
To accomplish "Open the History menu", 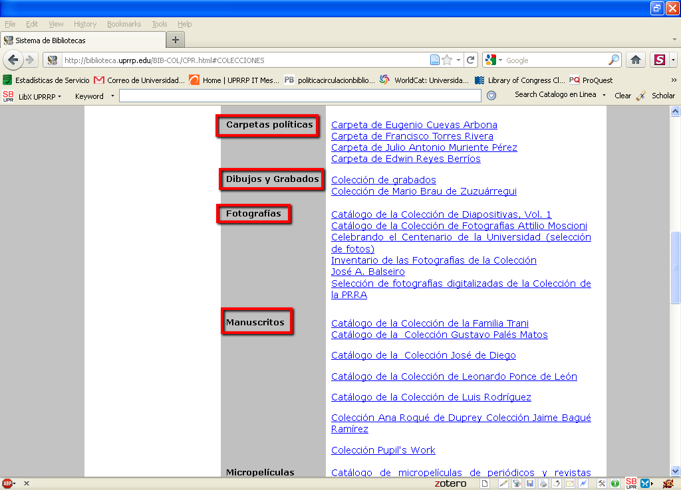I will pos(85,24).
